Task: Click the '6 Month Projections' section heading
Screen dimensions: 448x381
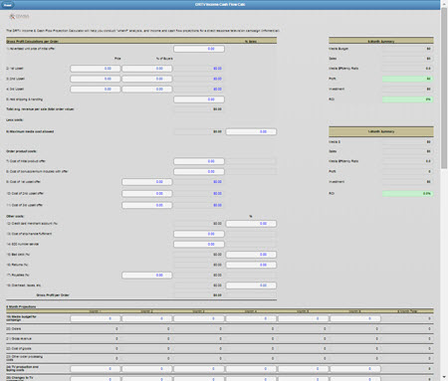Action: click(x=21, y=307)
